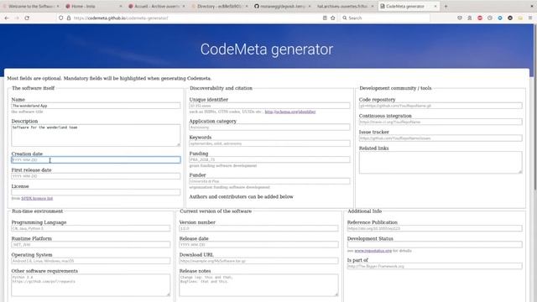This screenshot has width=537, height=302.
Task: Click the Funding input field
Action: click(x=269, y=159)
